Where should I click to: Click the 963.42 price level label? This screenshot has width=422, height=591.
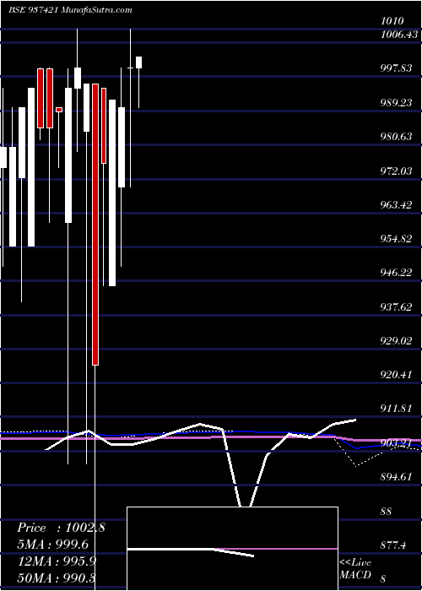point(397,205)
